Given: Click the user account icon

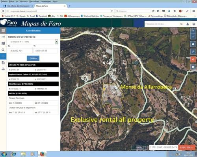Looking at the screenshot, I should [188, 24].
